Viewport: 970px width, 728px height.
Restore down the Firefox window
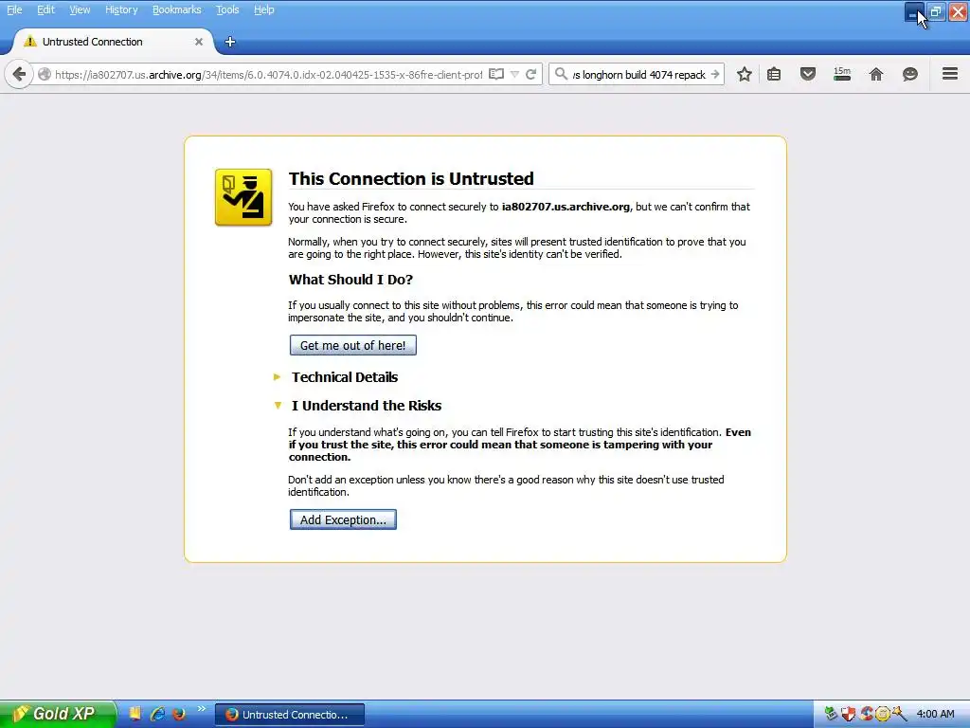936,12
